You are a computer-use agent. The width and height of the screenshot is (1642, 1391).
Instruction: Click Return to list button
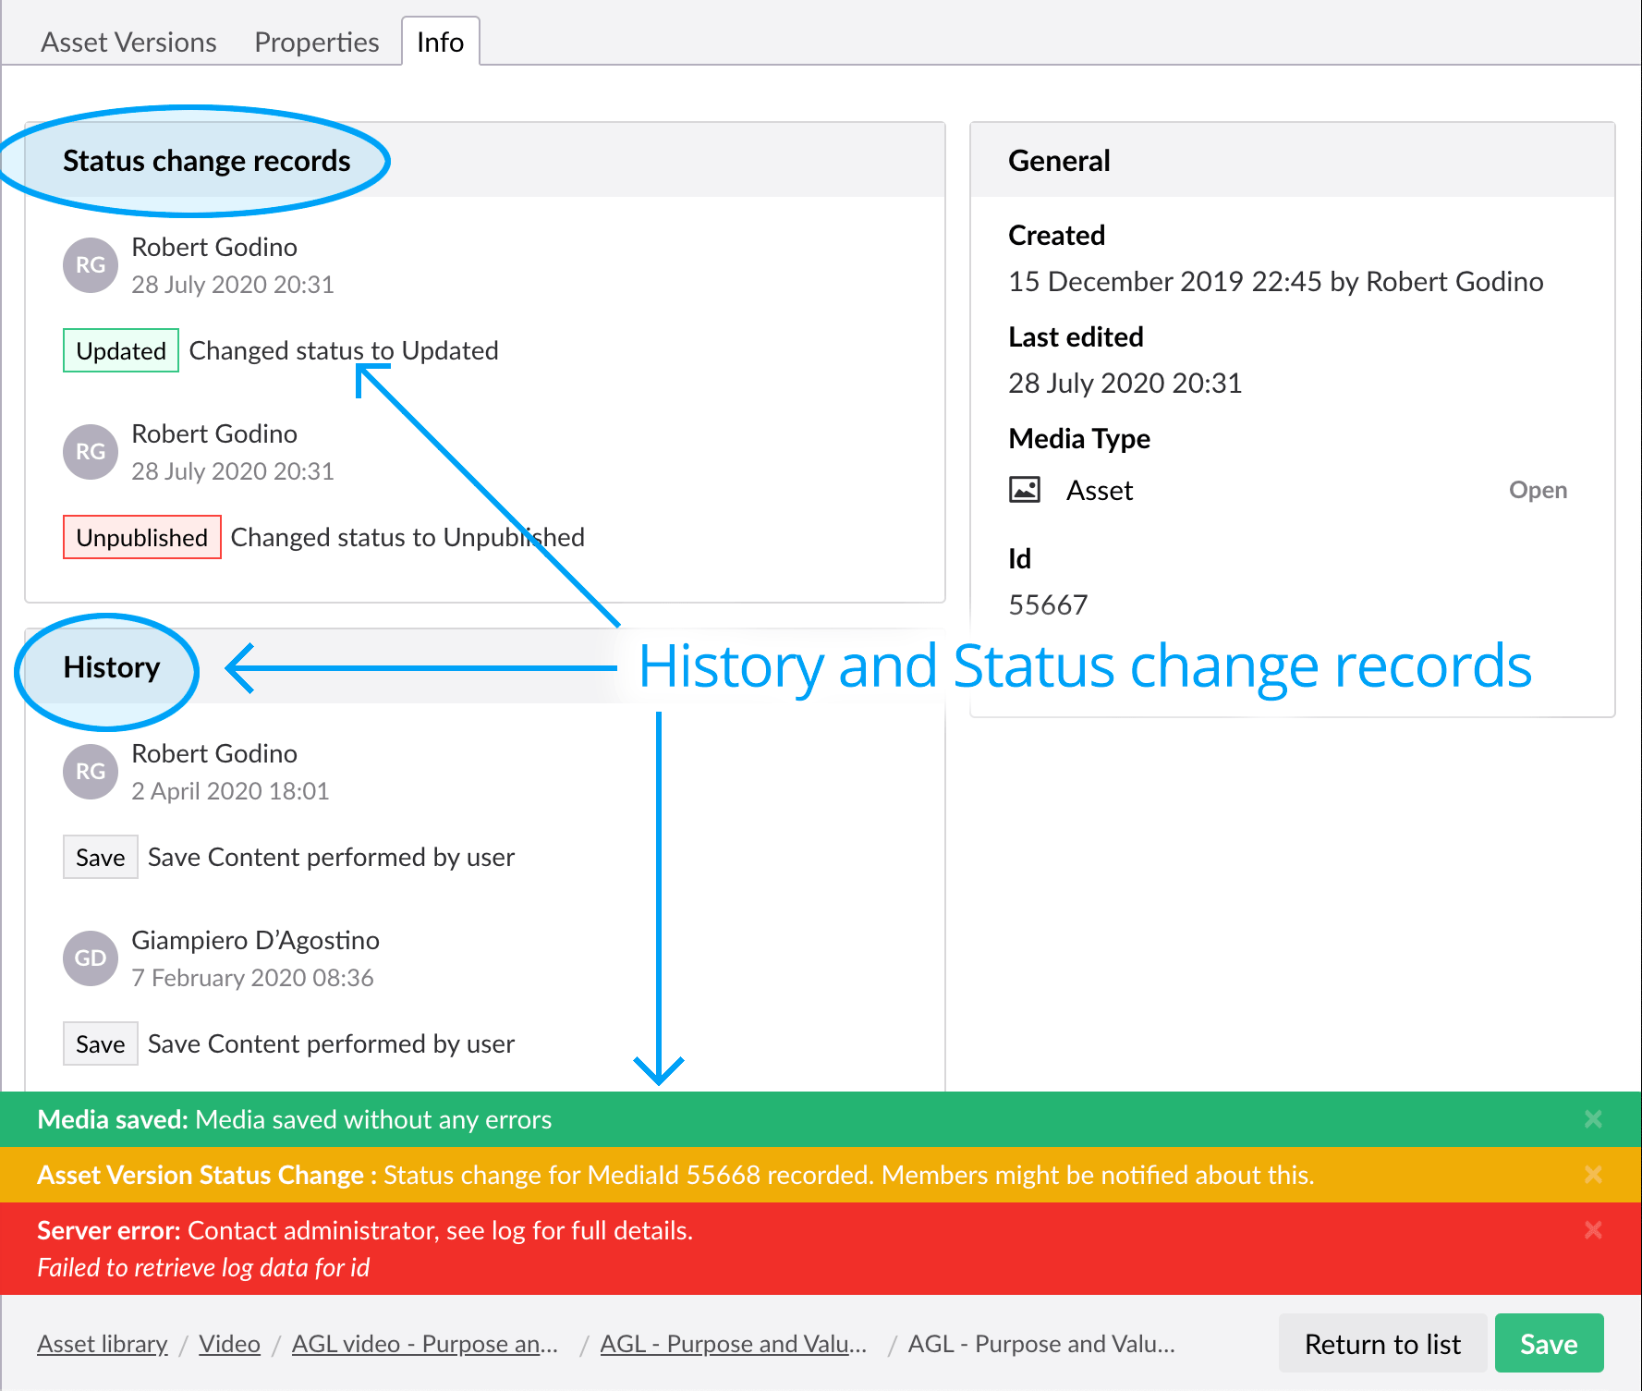(x=1381, y=1344)
